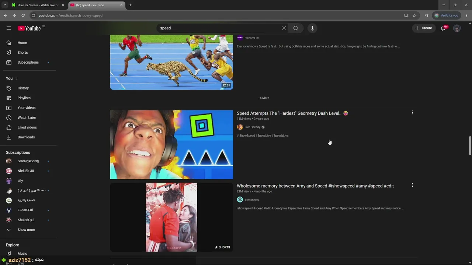Play the cheetah race thumbnail video
The image size is (472, 265).
click(x=171, y=63)
